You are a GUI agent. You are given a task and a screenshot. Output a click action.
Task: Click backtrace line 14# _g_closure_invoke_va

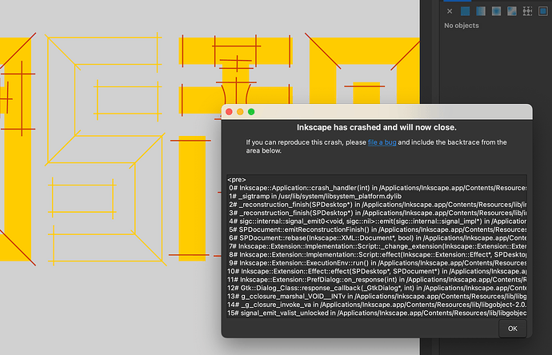[x=377, y=305]
